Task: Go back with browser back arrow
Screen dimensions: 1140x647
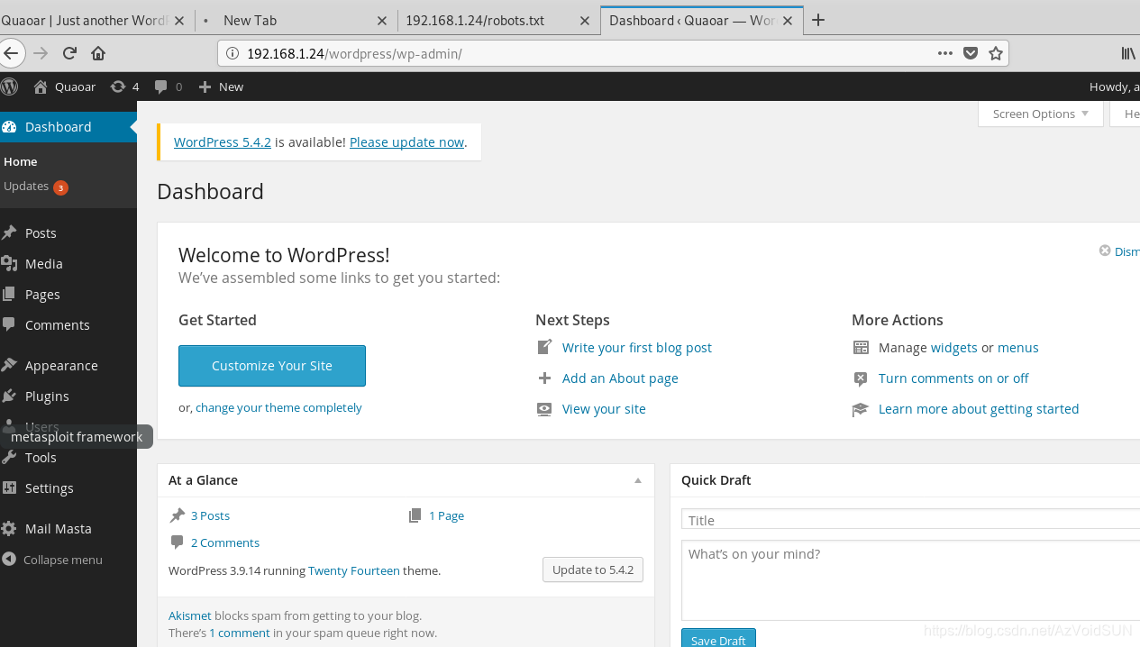Action: [9, 53]
